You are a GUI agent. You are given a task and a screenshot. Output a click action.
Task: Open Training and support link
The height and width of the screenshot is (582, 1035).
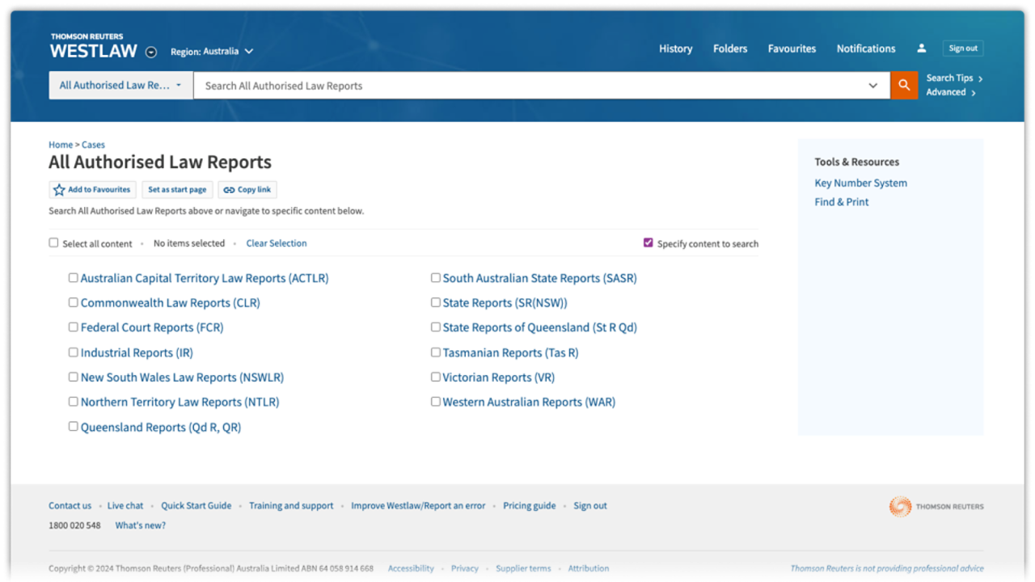coord(291,506)
